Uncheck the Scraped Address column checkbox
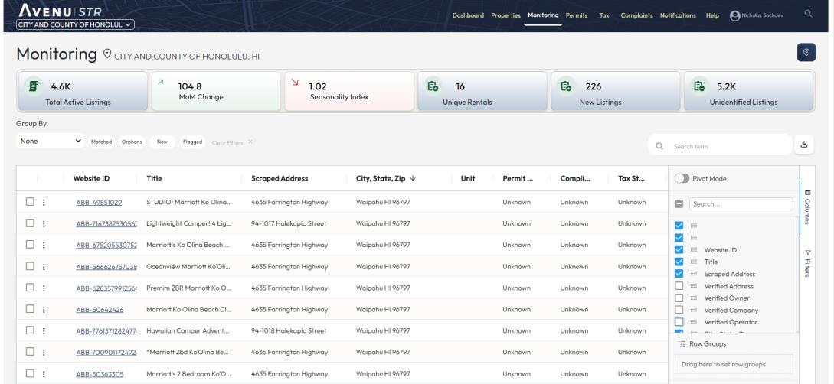This screenshot has width=834, height=384. 679,274
